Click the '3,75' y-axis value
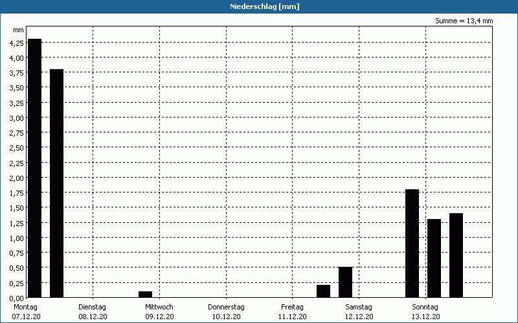Screen dimensions: 518x323 [x=17, y=73]
